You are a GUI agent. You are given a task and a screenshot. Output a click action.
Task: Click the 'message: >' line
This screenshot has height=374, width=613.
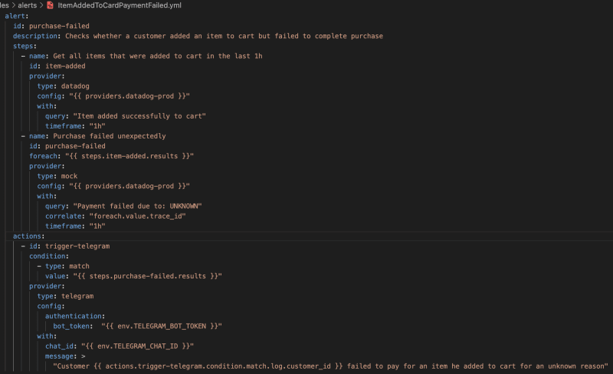65,356
